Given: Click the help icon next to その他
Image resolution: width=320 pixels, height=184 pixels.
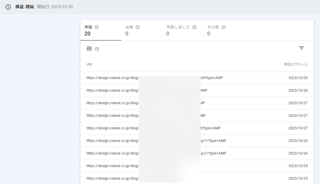Looking at the screenshot, I should coord(223,27).
